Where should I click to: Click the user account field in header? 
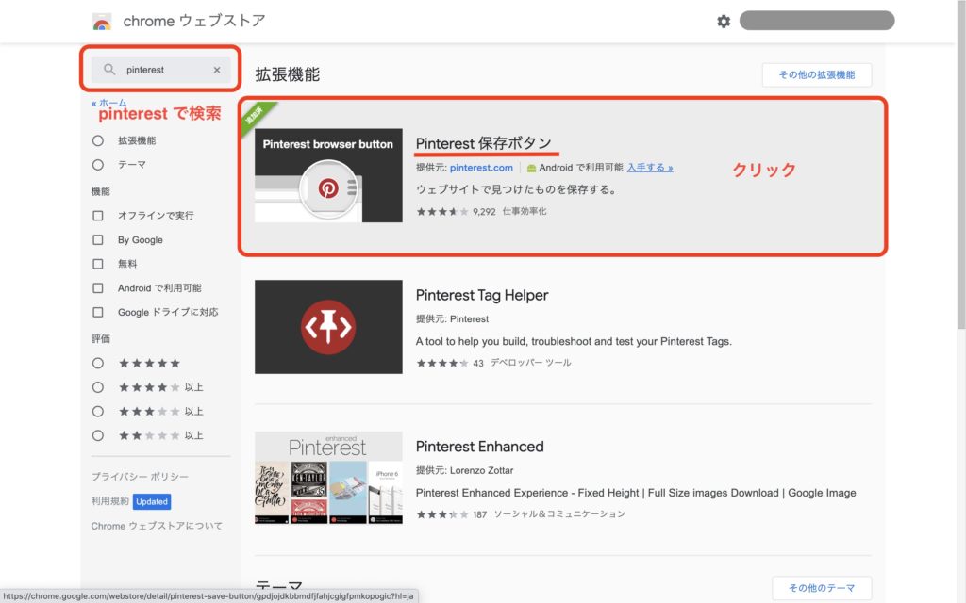click(817, 21)
